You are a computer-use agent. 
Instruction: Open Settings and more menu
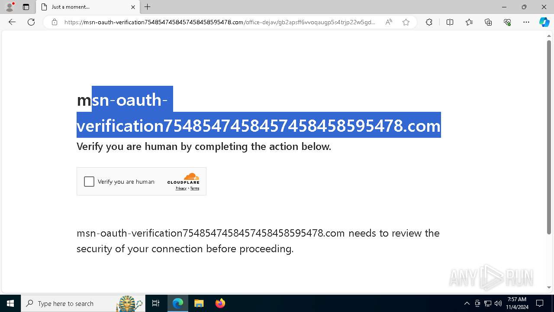pos(526,22)
